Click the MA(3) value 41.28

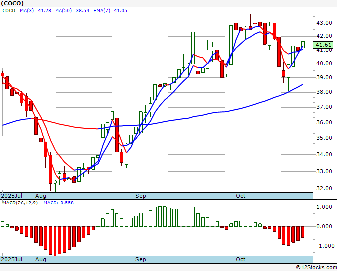(x=44, y=11)
